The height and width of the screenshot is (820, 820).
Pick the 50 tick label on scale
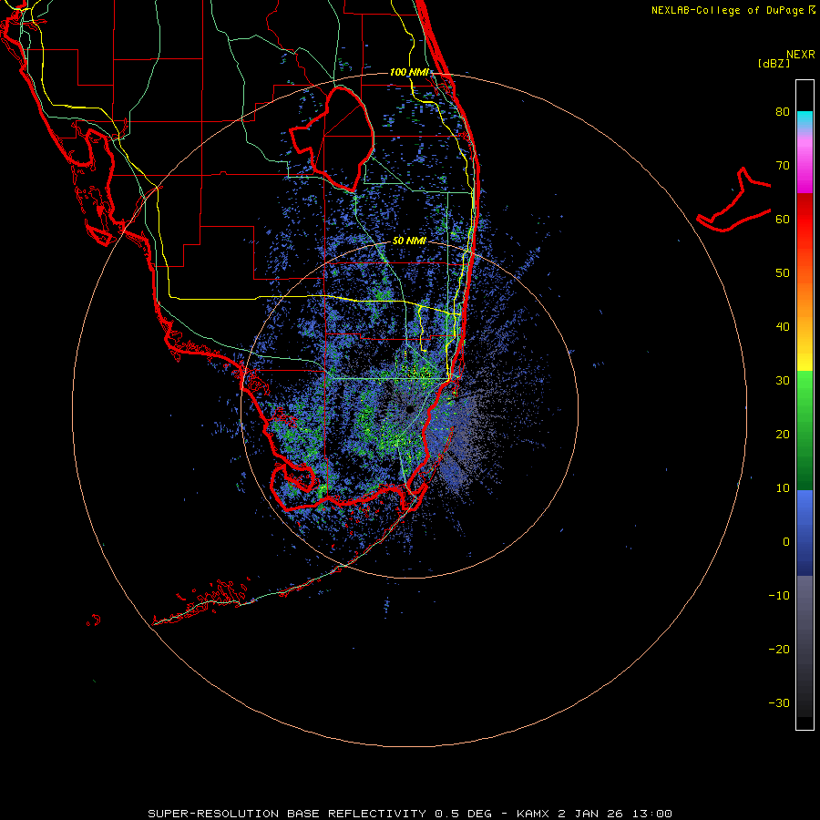pyautogui.click(x=783, y=273)
